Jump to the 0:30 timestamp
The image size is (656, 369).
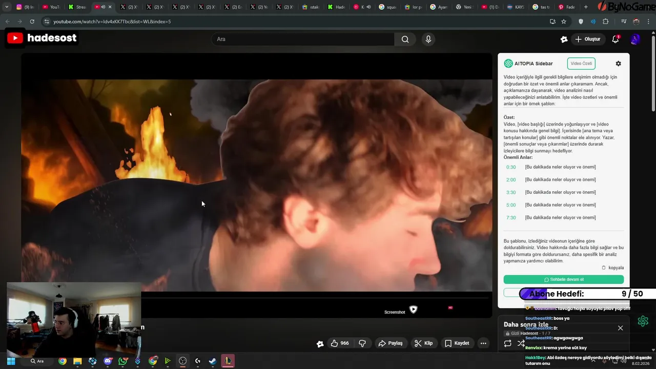511,167
